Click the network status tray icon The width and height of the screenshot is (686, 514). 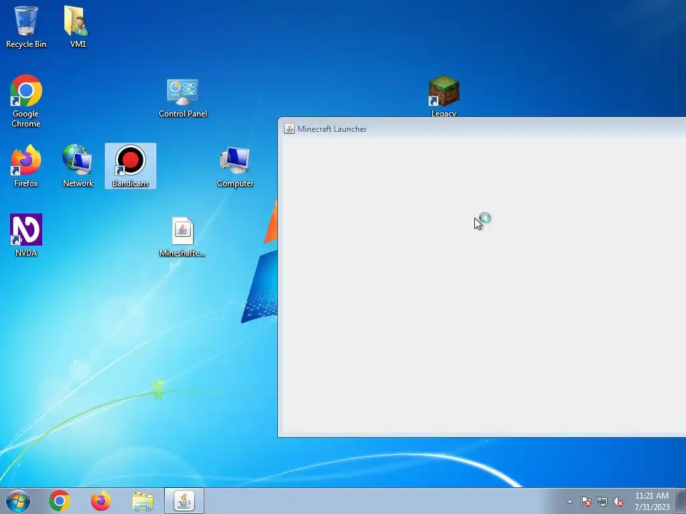click(x=602, y=501)
